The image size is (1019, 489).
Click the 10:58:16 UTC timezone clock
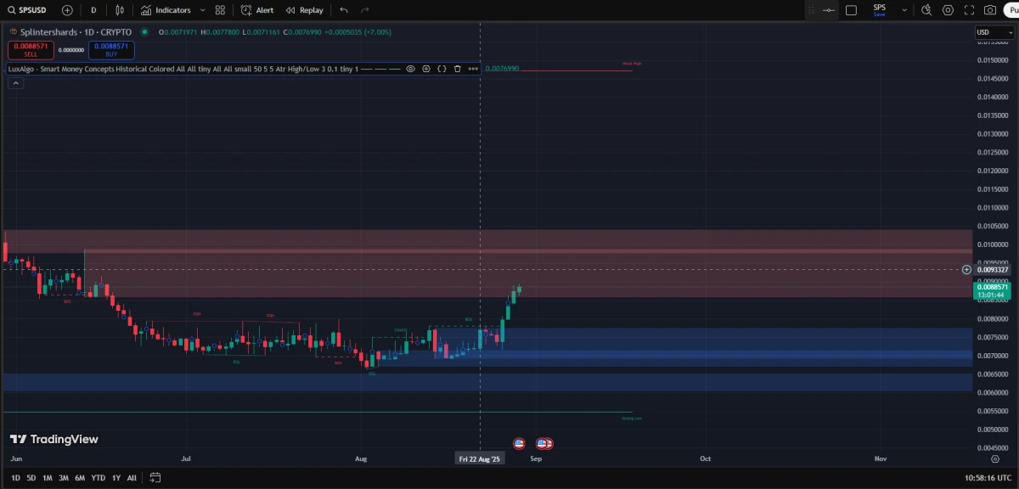(988, 478)
